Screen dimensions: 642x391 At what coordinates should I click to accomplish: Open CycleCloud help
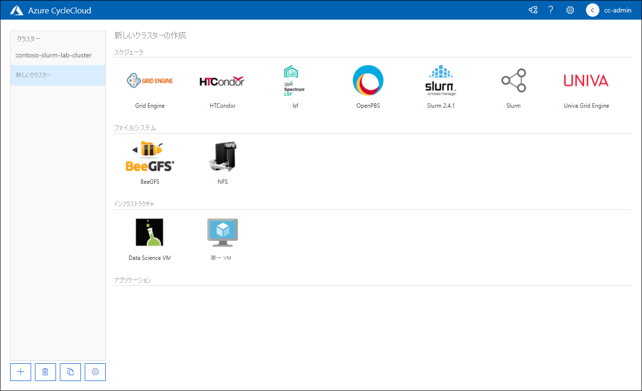pyautogui.click(x=551, y=10)
